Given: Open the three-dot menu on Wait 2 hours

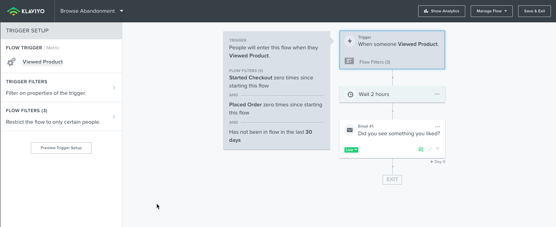Looking at the screenshot, I should tap(437, 94).
